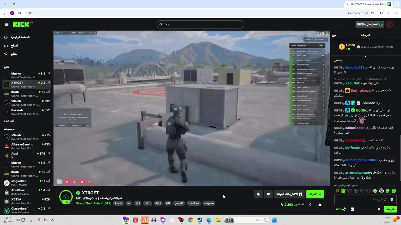Open Steam from the taskbar

coord(200,220)
